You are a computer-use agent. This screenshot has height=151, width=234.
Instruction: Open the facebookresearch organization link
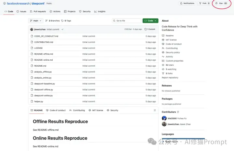click(x=18, y=4)
